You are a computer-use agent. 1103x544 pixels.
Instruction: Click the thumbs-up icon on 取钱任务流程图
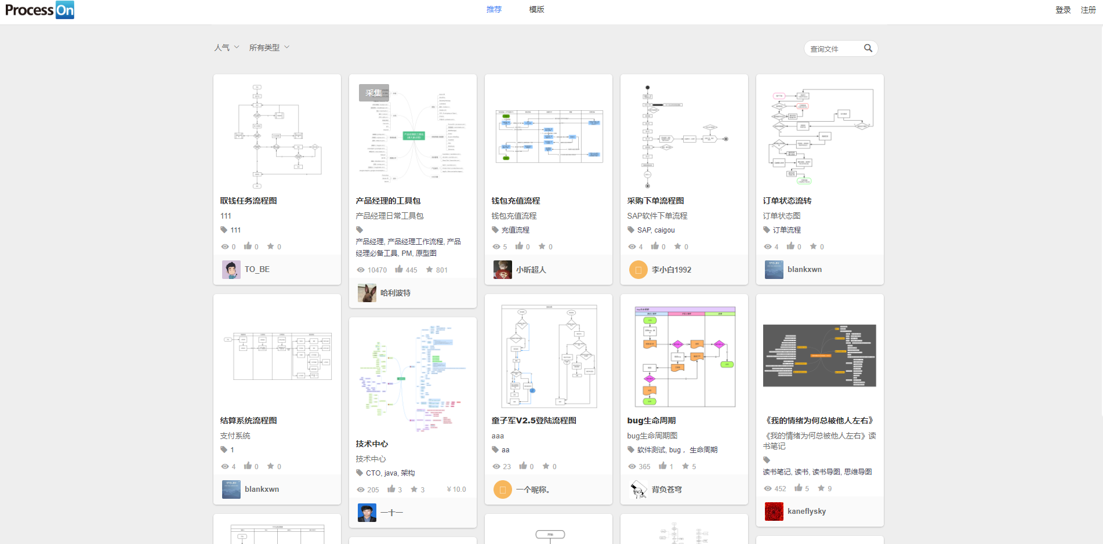click(x=248, y=246)
